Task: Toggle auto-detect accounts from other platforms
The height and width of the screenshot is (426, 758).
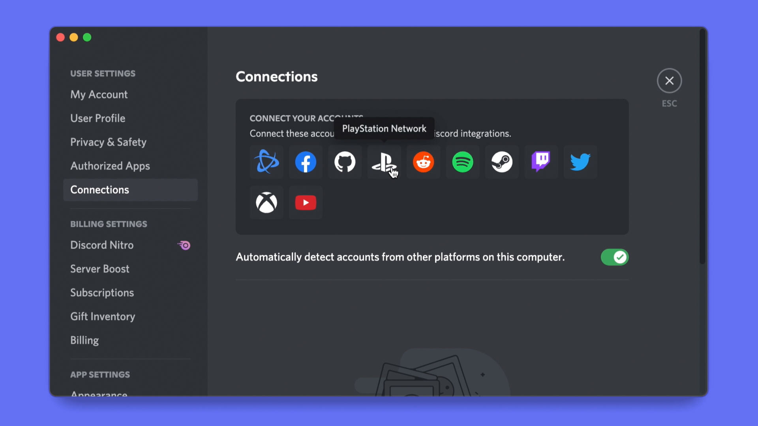Action: pyautogui.click(x=615, y=257)
